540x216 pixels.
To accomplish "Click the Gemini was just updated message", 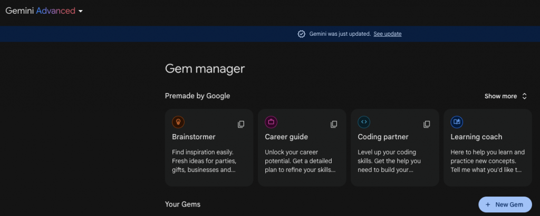I will (x=340, y=34).
